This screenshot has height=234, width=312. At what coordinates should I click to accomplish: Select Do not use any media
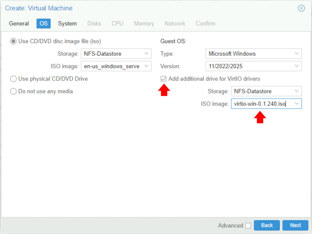point(13,91)
